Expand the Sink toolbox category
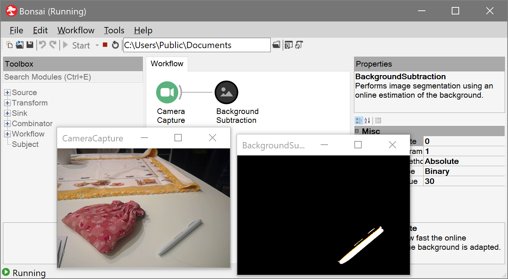Screen dimensions: 508x279 click(7, 113)
